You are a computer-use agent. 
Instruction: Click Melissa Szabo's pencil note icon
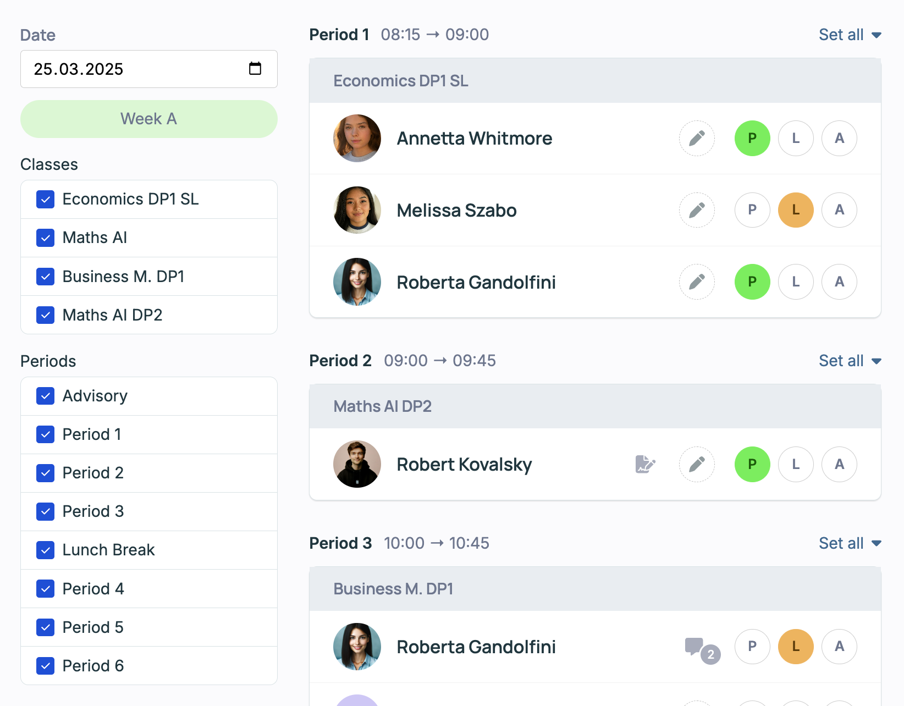click(x=697, y=210)
